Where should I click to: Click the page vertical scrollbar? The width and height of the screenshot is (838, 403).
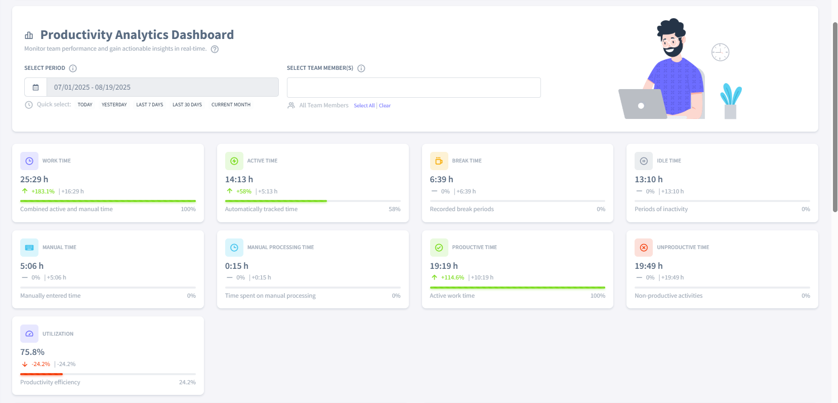(835, 116)
